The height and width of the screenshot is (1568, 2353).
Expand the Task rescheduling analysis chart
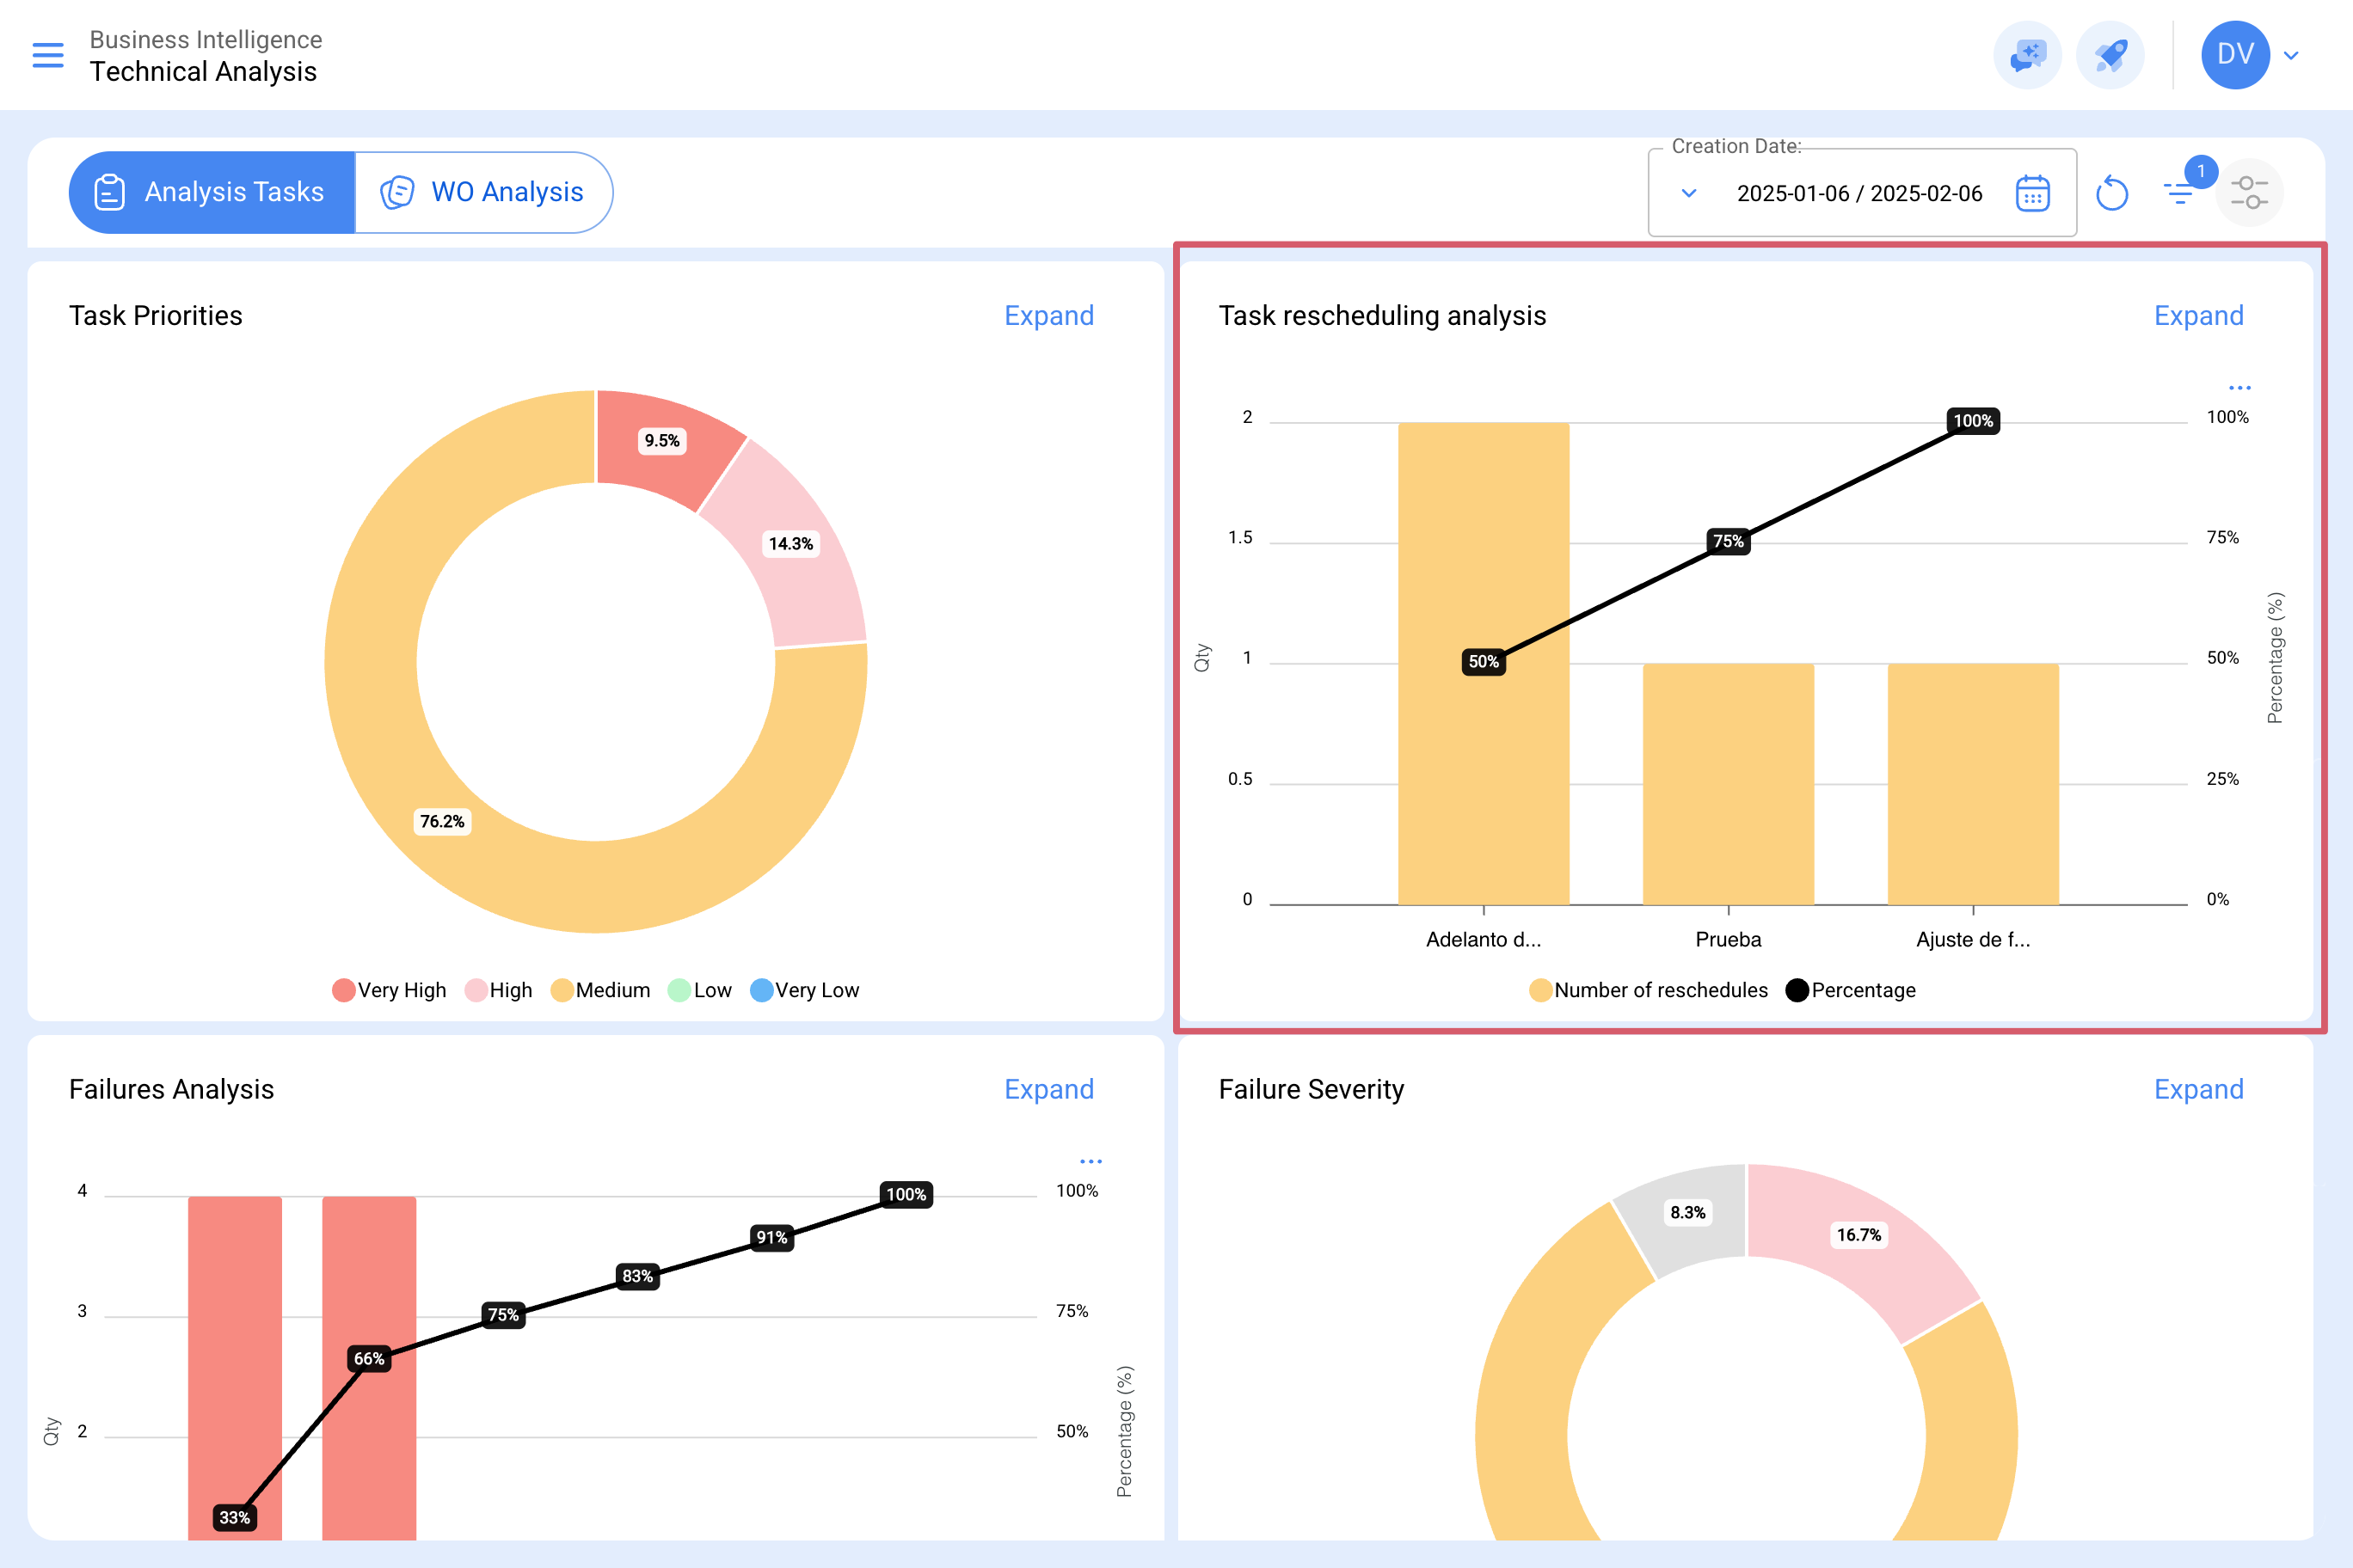(2198, 316)
